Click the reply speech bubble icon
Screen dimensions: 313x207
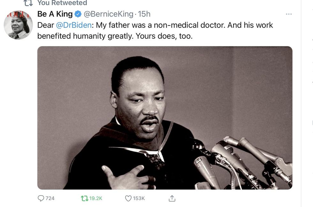click(x=41, y=198)
